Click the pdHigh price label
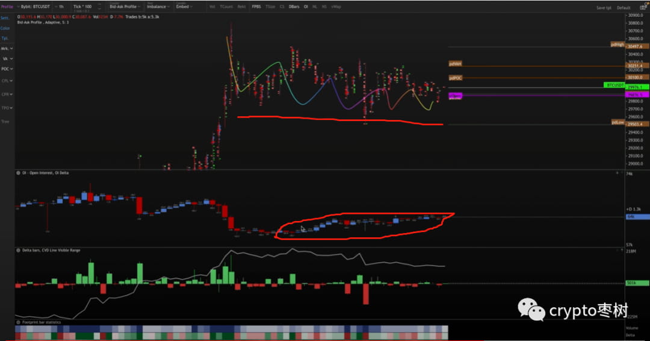This screenshot has height=341, width=650. (x=617, y=45)
